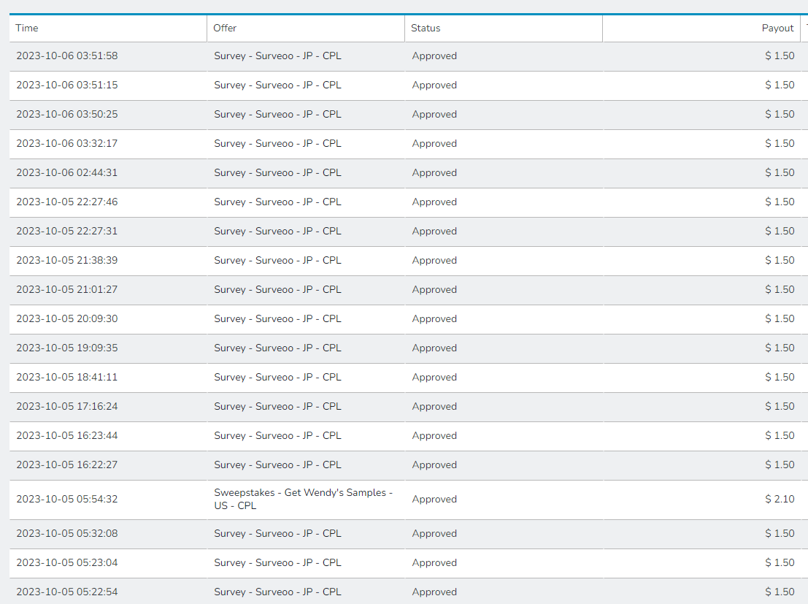
Task: Click the Sweepstakes Get Wendy's Samples offer
Action: click(303, 500)
